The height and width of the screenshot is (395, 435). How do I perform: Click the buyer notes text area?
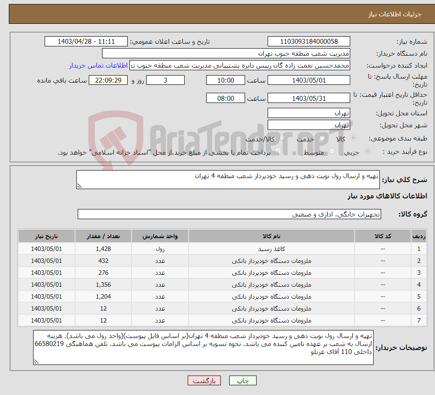(203, 347)
